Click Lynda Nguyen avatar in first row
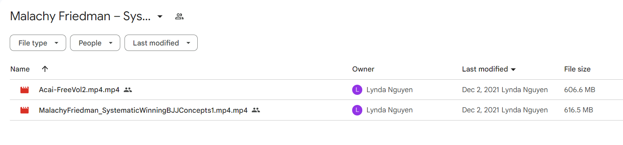The width and height of the screenshot is (623, 145). click(357, 90)
